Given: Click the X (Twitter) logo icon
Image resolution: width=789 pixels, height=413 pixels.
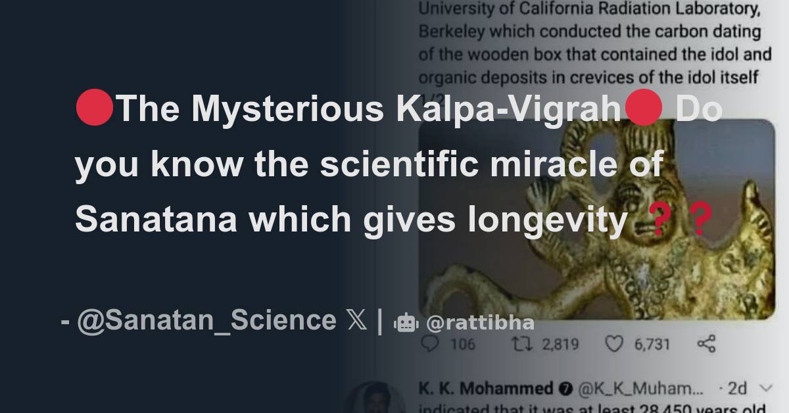Looking at the screenshot, I should tap(355, 320).
